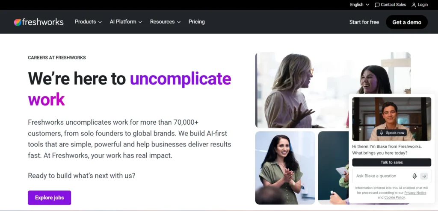Click Start for free
The width and height of the screenshot is (438, 211).
point(364,22)
